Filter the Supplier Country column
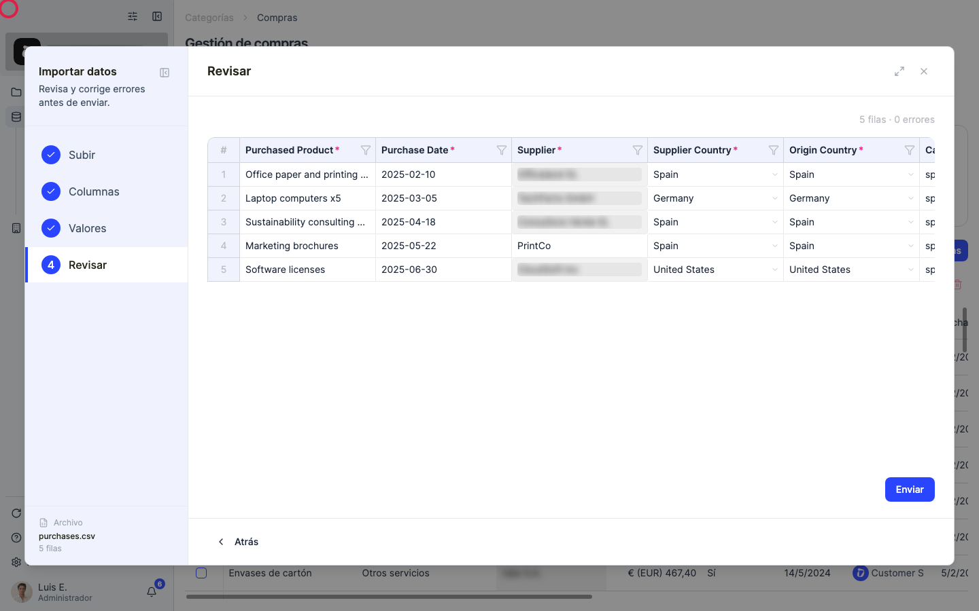Screen dimensions: 979x611 click(x=773, y=150)
